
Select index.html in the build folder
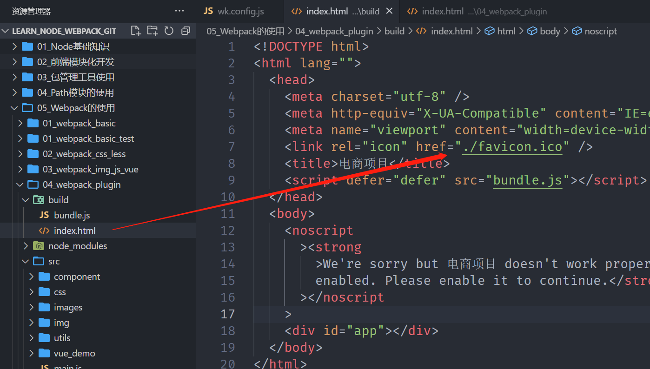pyautogui.click(x=74, y=231)
